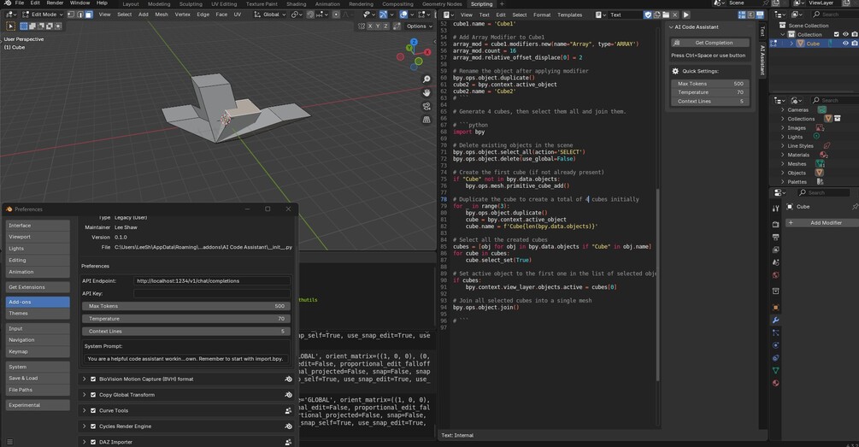Screen dimensions: 859x447
Task: Open Mesh menu in viewport header
Action: tap(162, 15)
